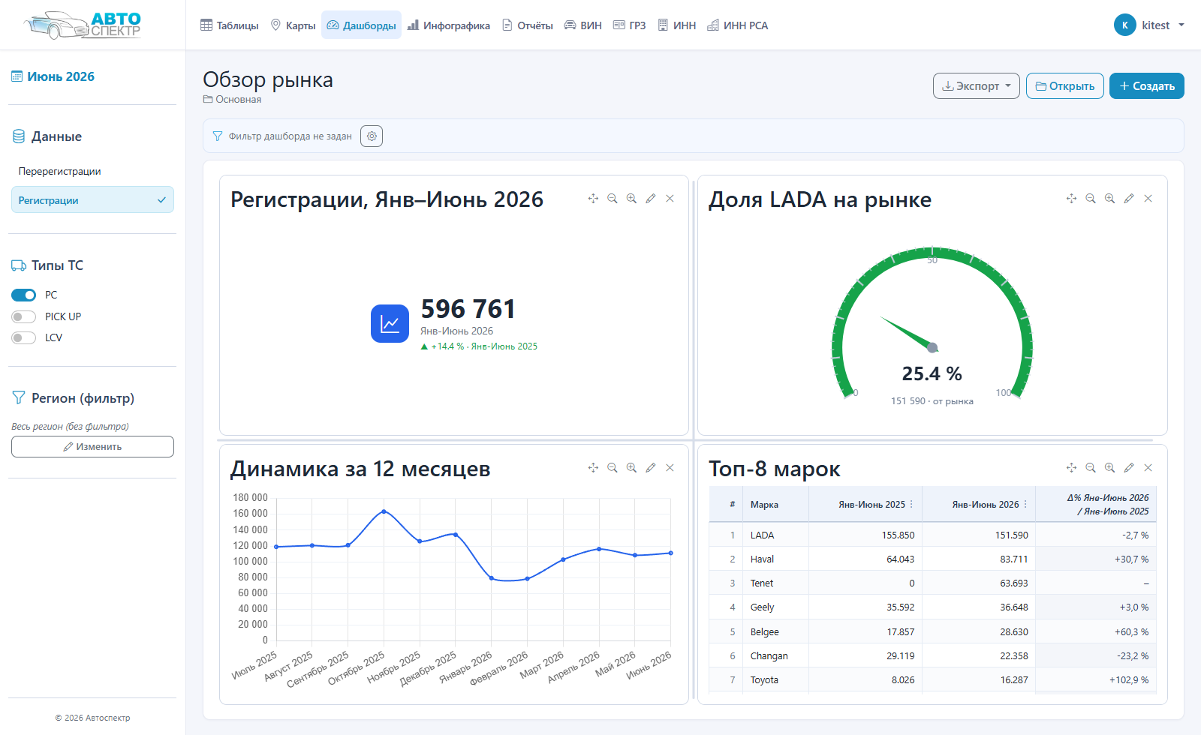The width and height of the screenshot is (1201, 735).
Task: Click the blue chart icon in the registrations card
Action: click(390, 323)
